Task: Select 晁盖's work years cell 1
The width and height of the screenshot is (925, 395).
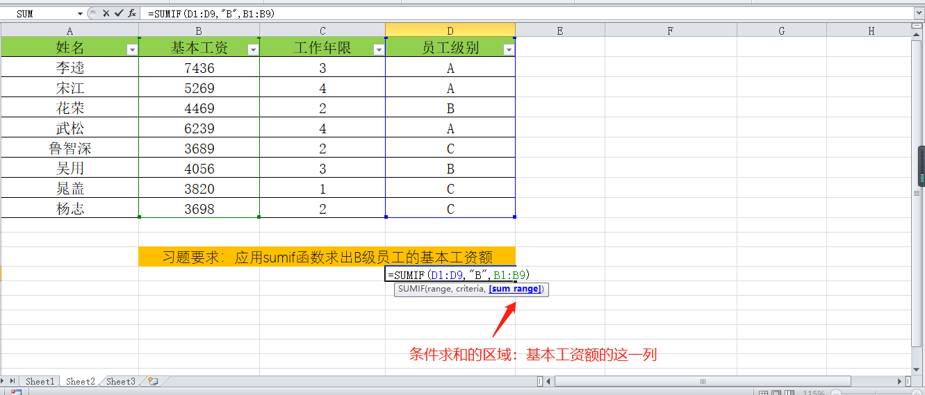Action: (322, 189)
